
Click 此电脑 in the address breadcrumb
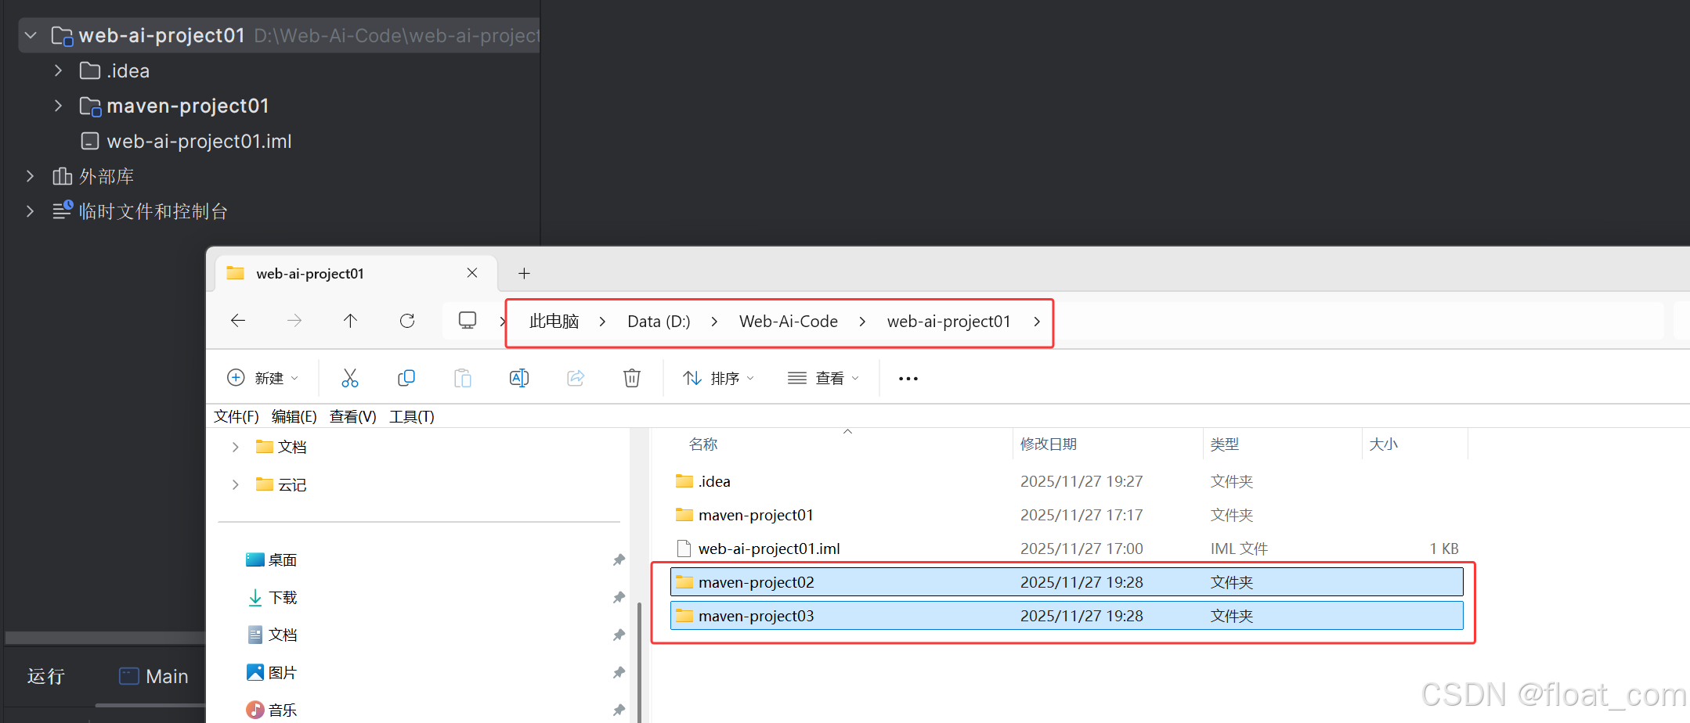(x=554, y=322)
